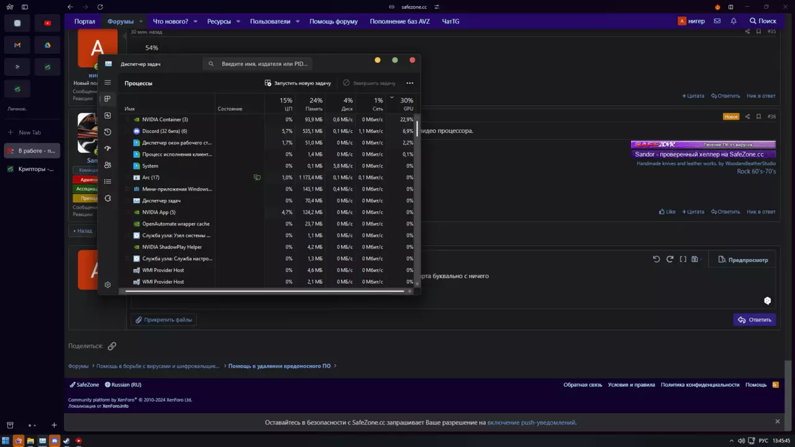Image resolution: width=795 pixels, height=447 pixels.
Task: Select the Processes page icon in Task Manager
Action: (107, 99)
